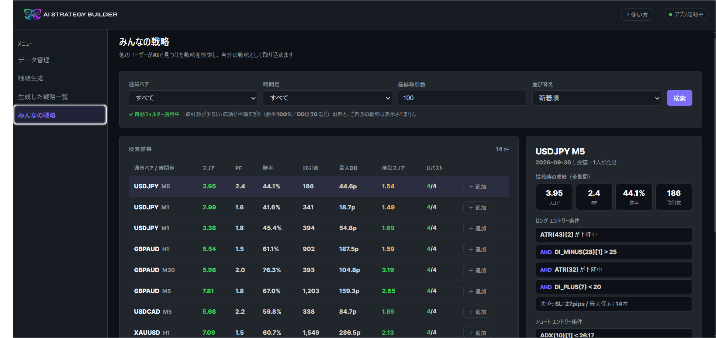
Task: Click the page scrollbar on the right edge
Action: 714,133
